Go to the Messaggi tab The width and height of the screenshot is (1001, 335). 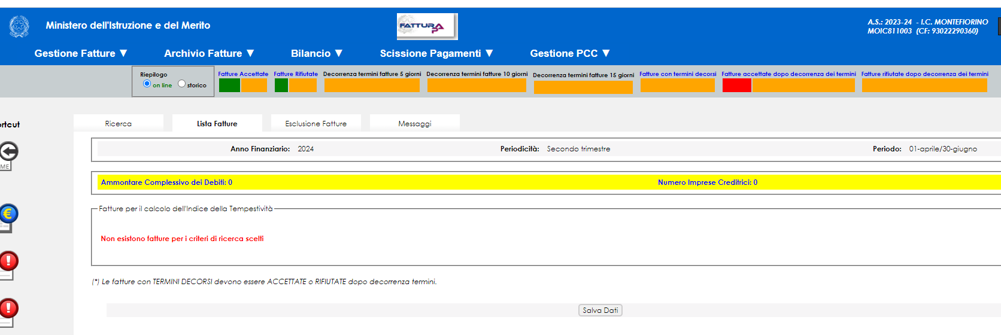[x=414, y=123]
